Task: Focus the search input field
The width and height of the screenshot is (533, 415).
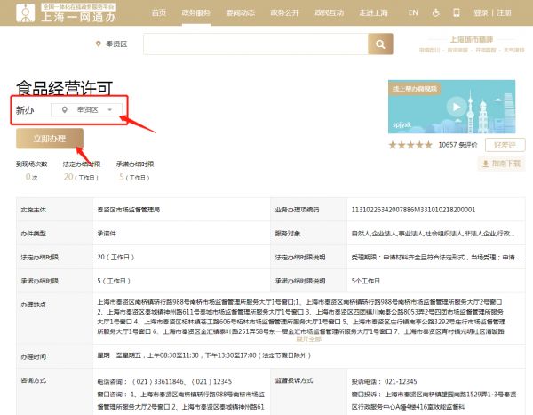Action: click(x=255, y=44)
